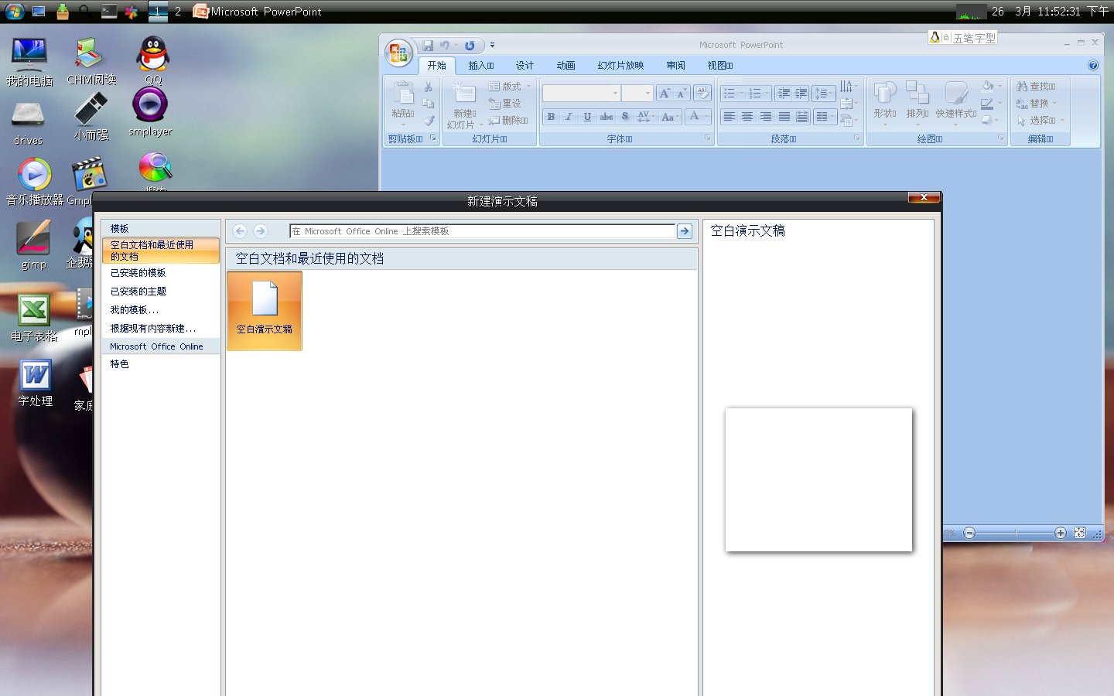Click the back arrow in New Presentation dialog
The height and width of the screenshot is (696, 1114).
(x=241, y=231)
